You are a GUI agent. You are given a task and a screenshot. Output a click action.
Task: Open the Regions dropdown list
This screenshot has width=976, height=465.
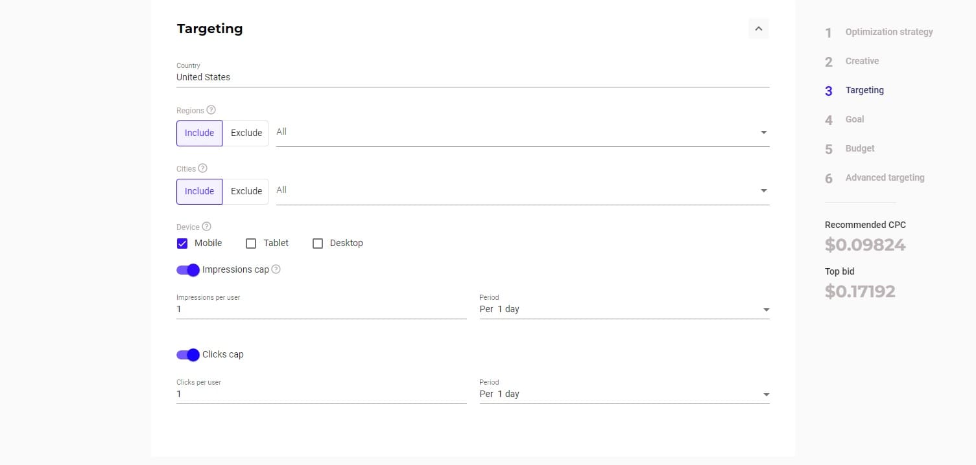523,132
